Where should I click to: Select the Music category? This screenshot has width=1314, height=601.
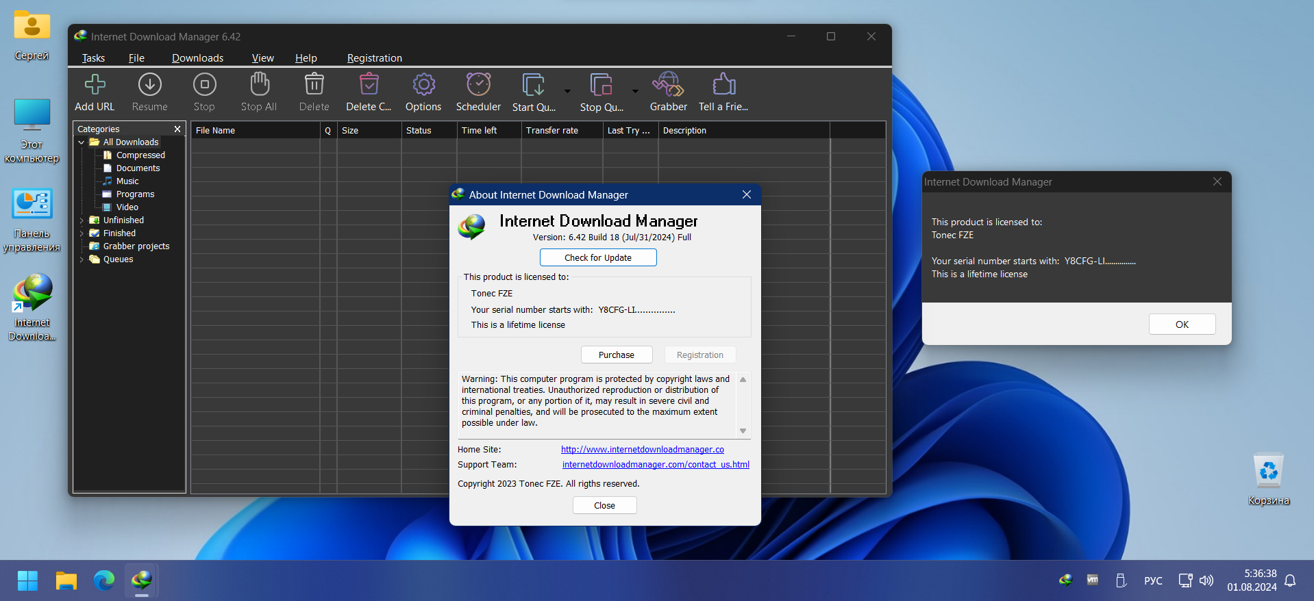(127, 181)
